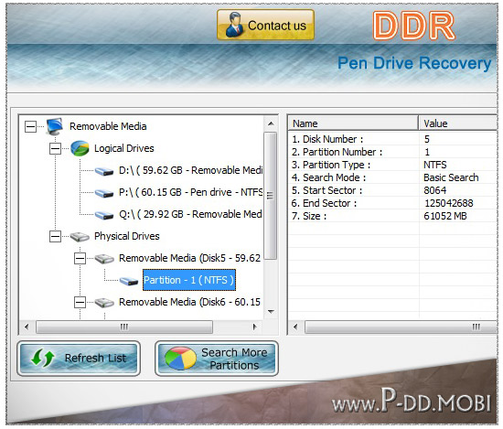Click the Disk5 removable media icon
This screenshot has width=503, height=429.
click(x=104, y=258)
